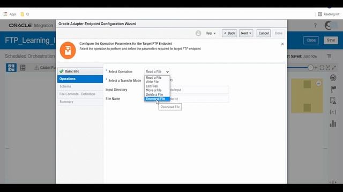Close the integration editor
This screenshot has width=343, height=192.
pyautogui.click(x=311, y=41)
